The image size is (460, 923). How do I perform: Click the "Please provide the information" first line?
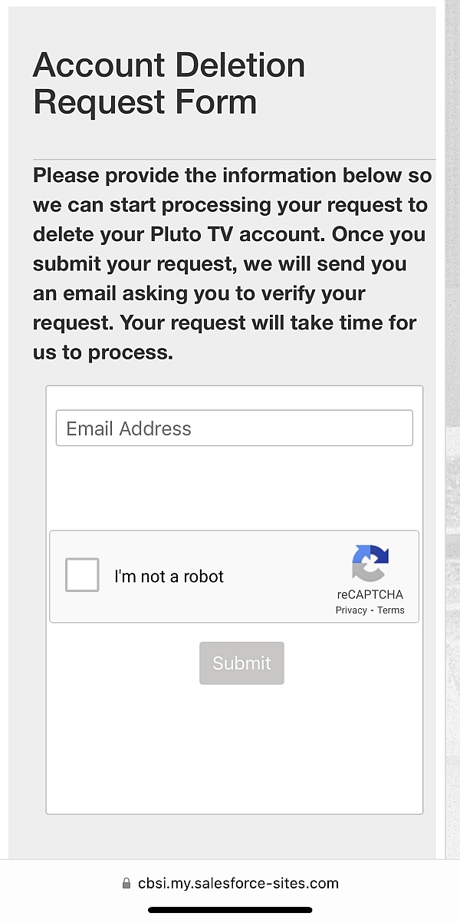[x=232, y=176]
